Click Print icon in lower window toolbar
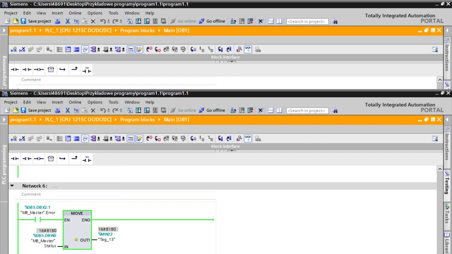This screenshot has width=452, height=254. [x=57, y=110]
